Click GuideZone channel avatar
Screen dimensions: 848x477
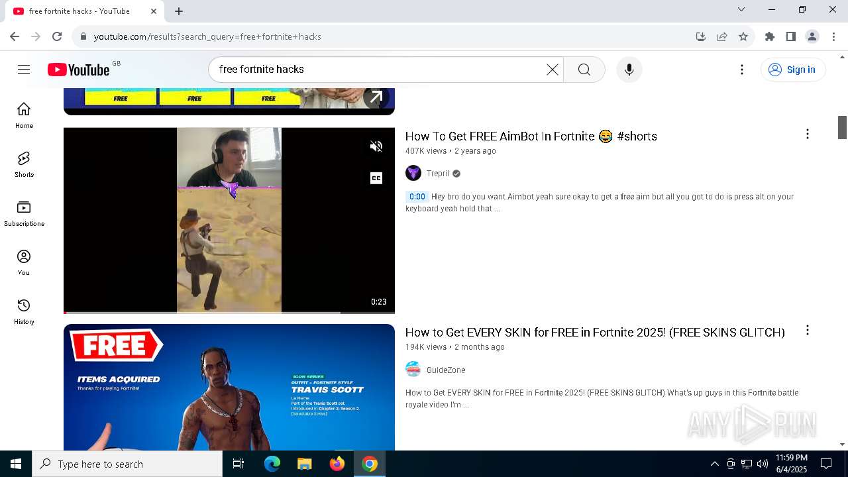click(413, 370)
